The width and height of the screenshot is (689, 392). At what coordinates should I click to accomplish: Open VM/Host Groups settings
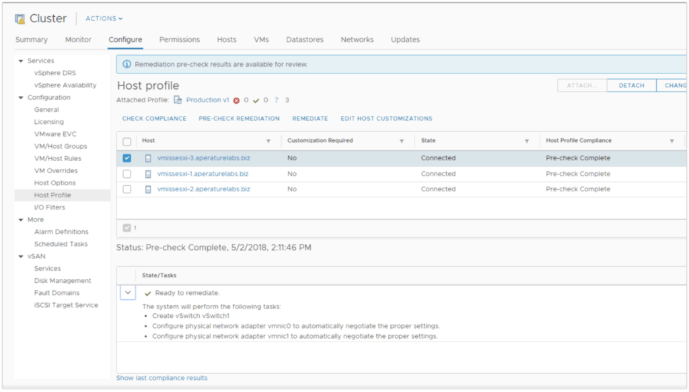click(x=61, y=147)
